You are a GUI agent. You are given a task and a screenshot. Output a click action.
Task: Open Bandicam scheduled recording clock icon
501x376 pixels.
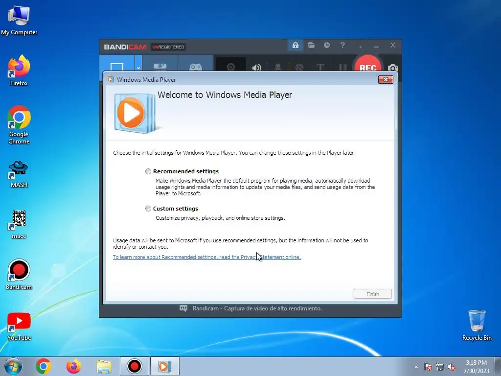[326, 46]
